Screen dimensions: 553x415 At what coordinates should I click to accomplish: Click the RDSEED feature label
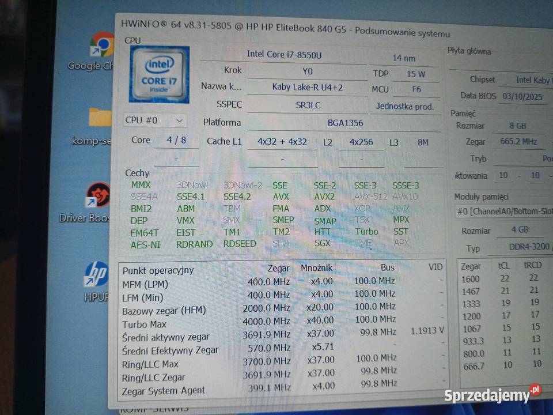[240, 244]
